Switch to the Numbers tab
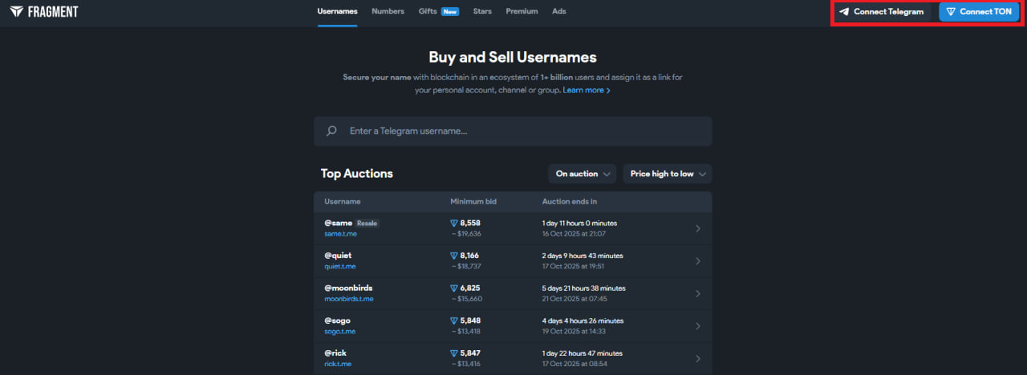The image size is (1027, 375). coord(388,11)
